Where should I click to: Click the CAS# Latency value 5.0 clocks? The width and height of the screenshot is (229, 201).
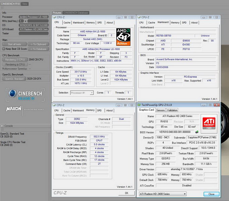(99, 144)
